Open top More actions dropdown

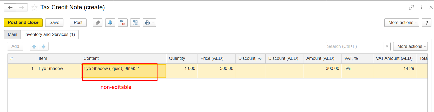coord(402,23)
